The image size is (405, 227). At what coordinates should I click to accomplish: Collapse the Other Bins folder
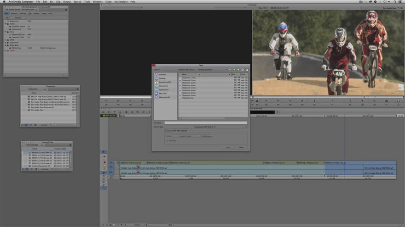tap(6, 45)
